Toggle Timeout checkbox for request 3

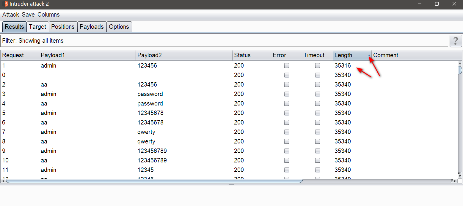pyautogui.click(x=318, y=94)
